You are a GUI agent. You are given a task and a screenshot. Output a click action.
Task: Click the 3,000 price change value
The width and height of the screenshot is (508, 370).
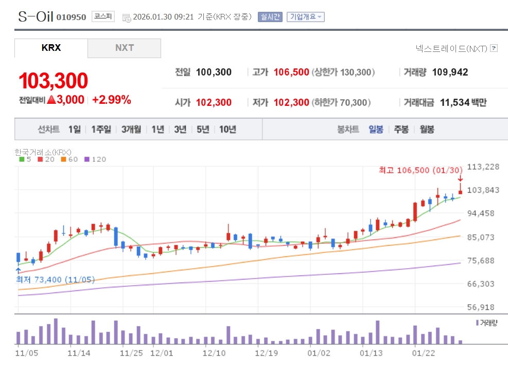(71, 100)
